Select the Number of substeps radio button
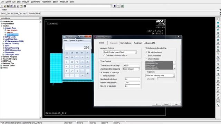The height and width of the screenshot is (124, 221). [101, 72]
